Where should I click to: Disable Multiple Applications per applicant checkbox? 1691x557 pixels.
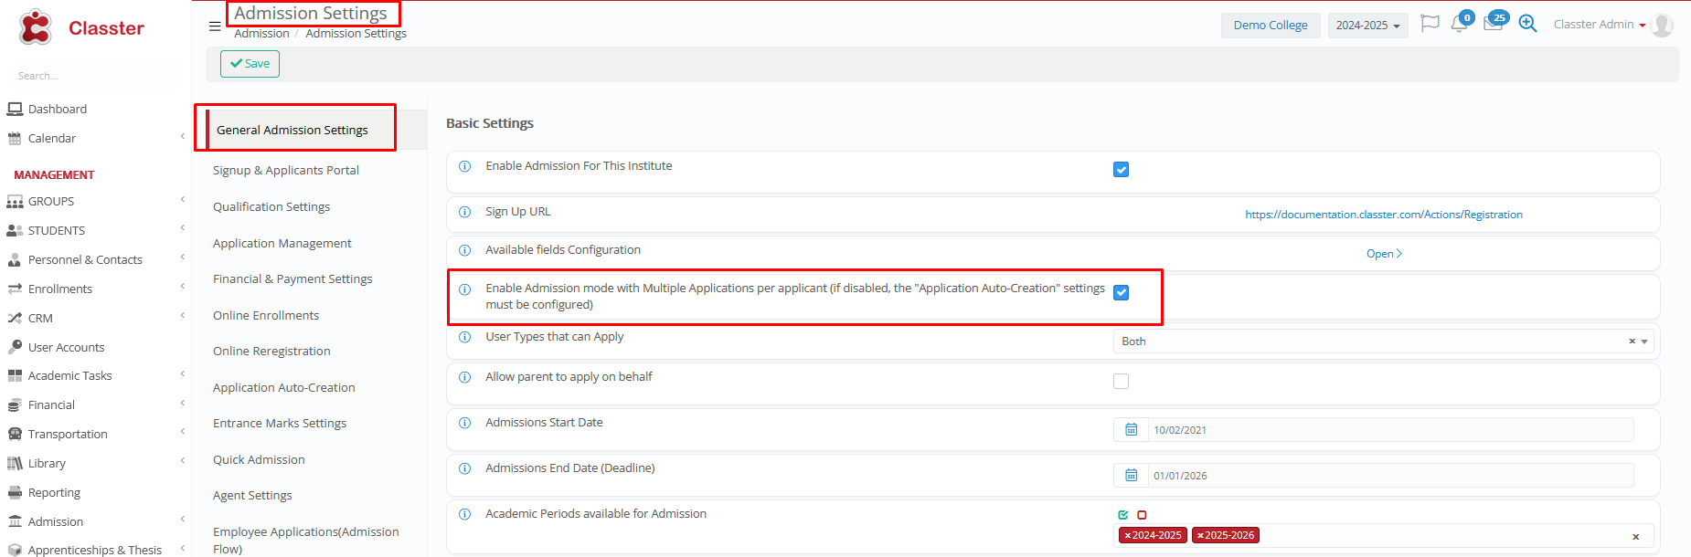pyautogui.click(x=1121, y=293)
